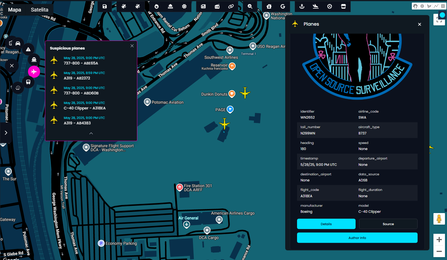Click the Economy Parking marker
Screen dimensions: 447x260
pos(101,243)
